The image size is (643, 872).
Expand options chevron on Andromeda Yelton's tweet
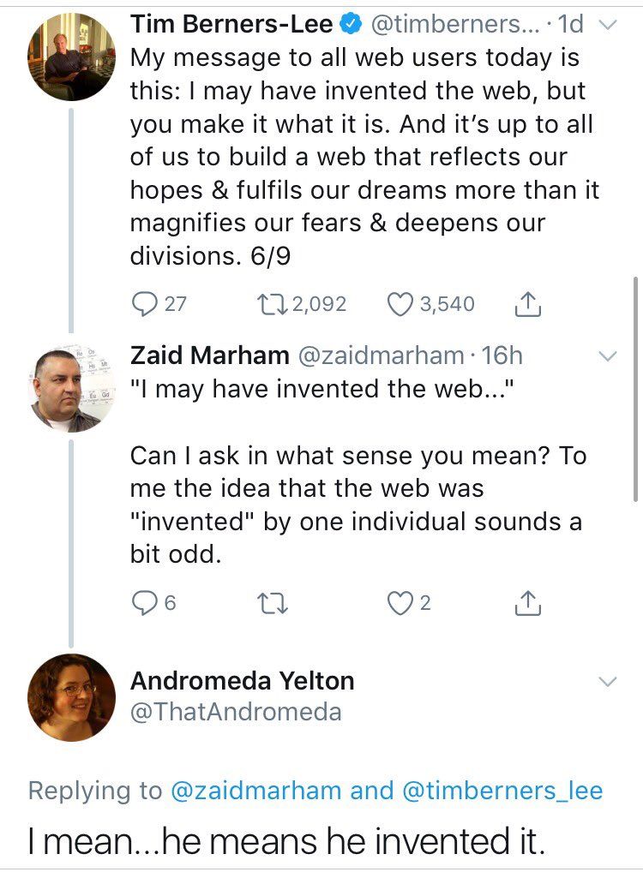pyautogui.click(x=607, y=682)
